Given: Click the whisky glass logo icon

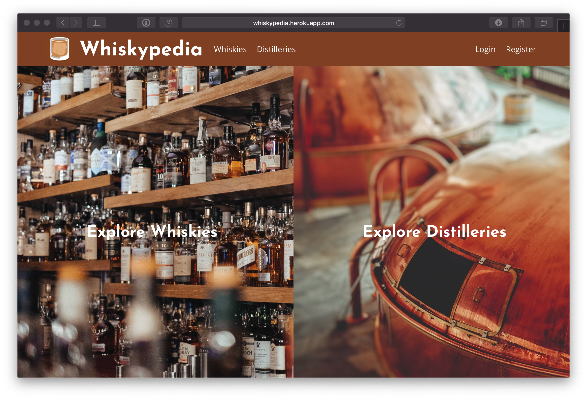Looking at the screenshot, I should (x=60, y=49).
